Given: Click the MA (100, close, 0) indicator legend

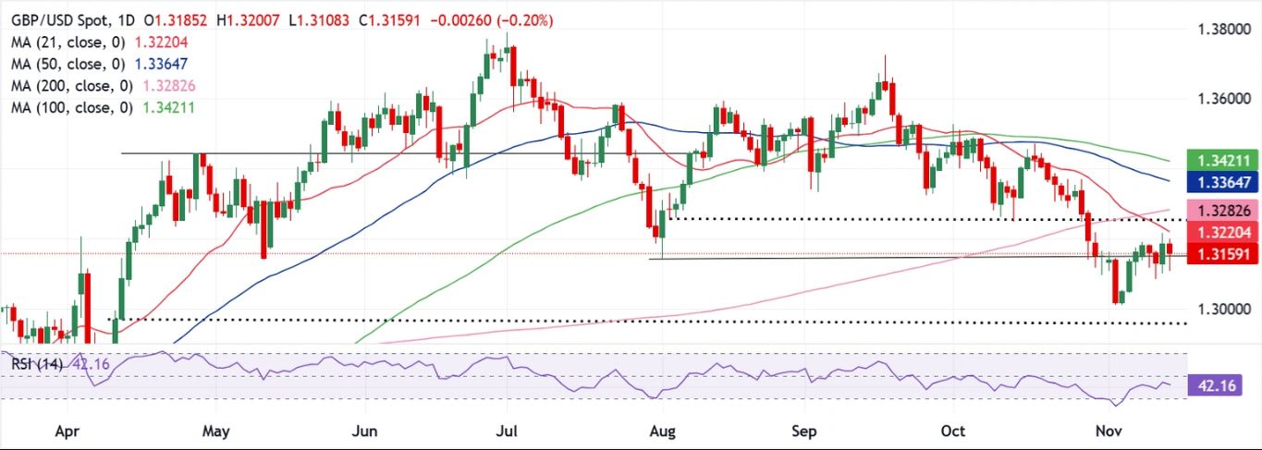Looking at the screenshot, I should 70,107.
